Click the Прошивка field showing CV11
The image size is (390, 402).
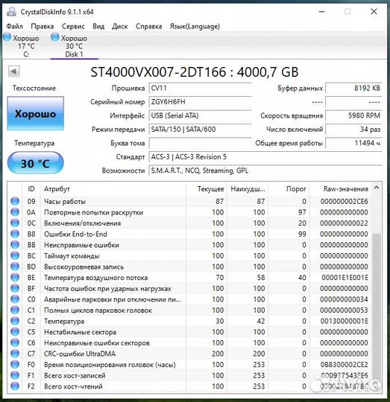click(x=200, y=88)
